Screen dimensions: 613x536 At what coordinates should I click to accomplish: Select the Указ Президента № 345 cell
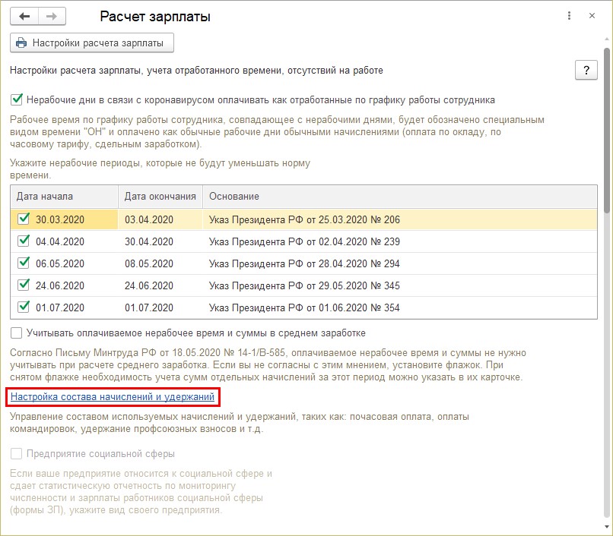coord(400,285)
